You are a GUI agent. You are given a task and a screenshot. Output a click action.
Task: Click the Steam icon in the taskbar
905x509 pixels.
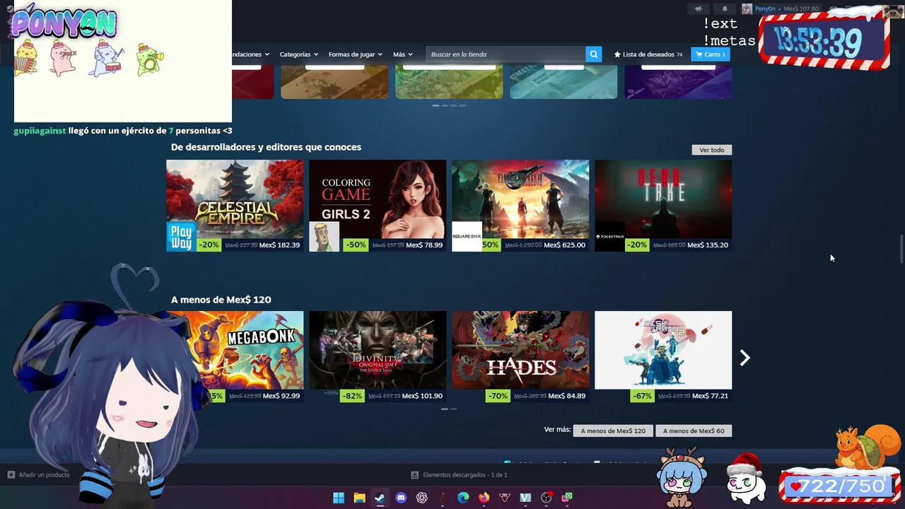point(380,498)
